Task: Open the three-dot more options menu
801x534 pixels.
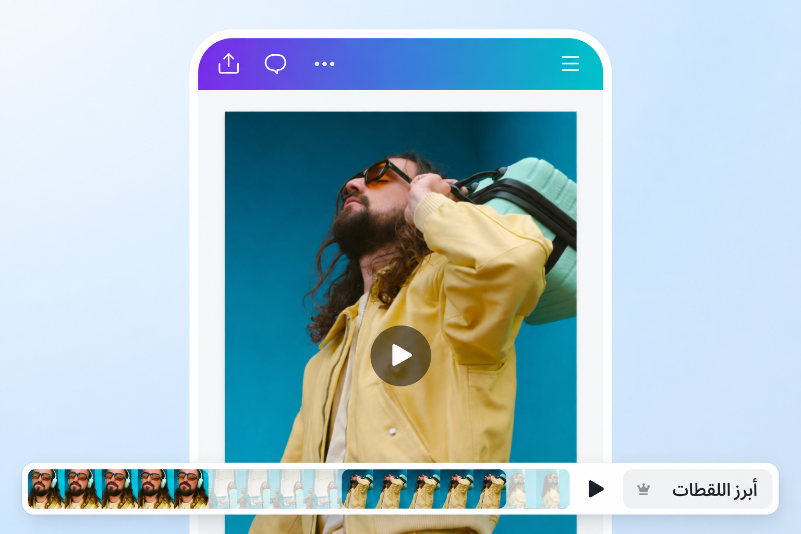Action: (324, 64)
